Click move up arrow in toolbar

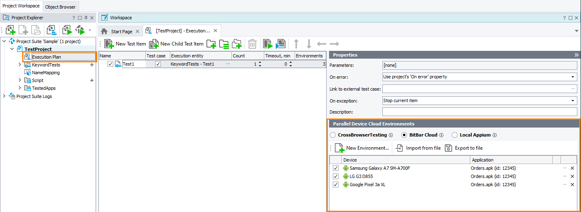pyautogui.click(x=296, y=44)
